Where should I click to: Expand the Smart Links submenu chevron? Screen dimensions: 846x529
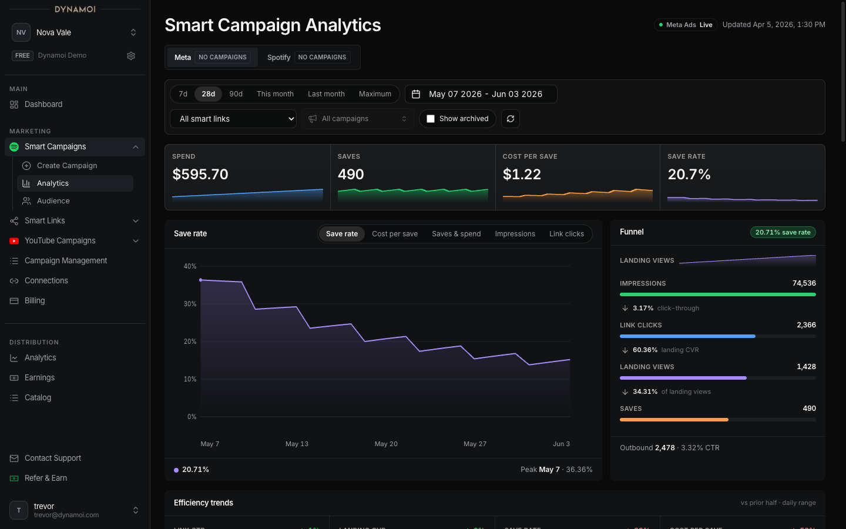136,221
